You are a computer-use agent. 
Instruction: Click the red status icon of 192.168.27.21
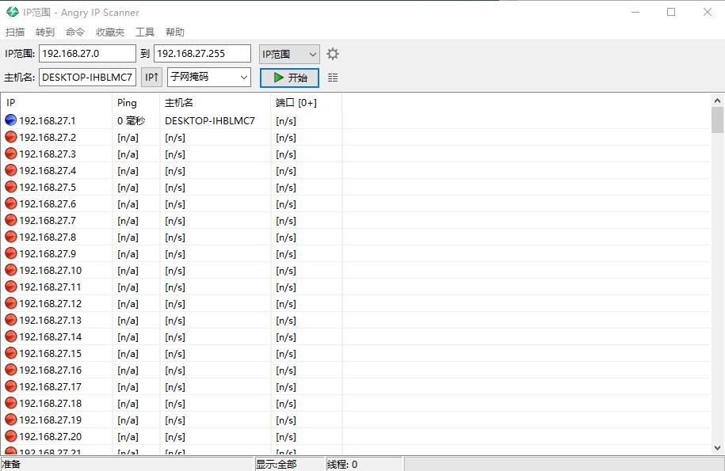[10, 452]
